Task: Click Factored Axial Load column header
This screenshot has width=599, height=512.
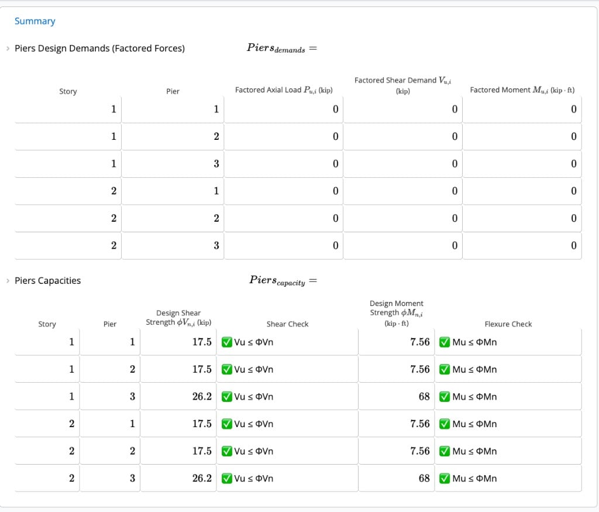Action: point(284,90)
